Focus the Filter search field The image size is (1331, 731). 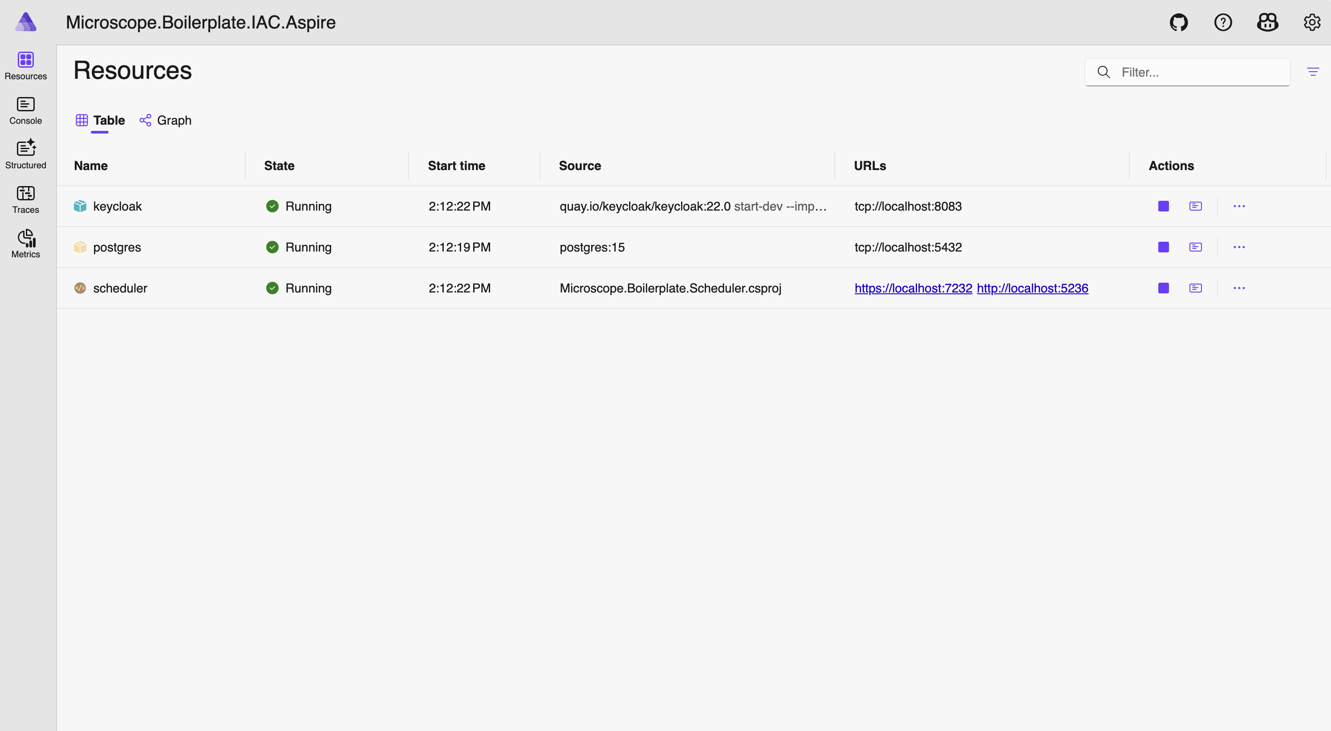(1187, 72)
